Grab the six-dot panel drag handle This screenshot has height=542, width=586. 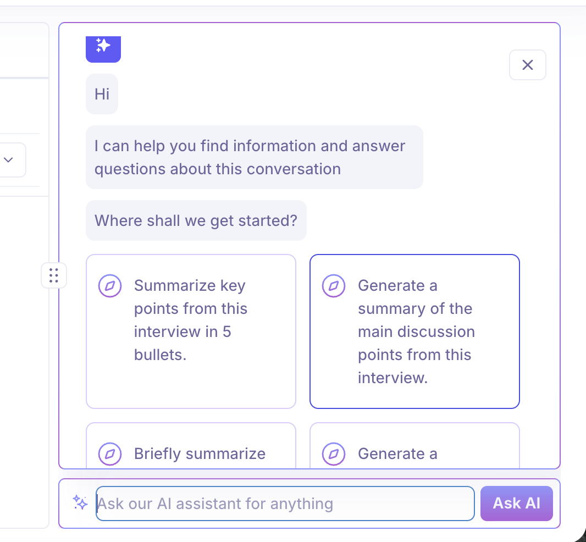[54, 275]
